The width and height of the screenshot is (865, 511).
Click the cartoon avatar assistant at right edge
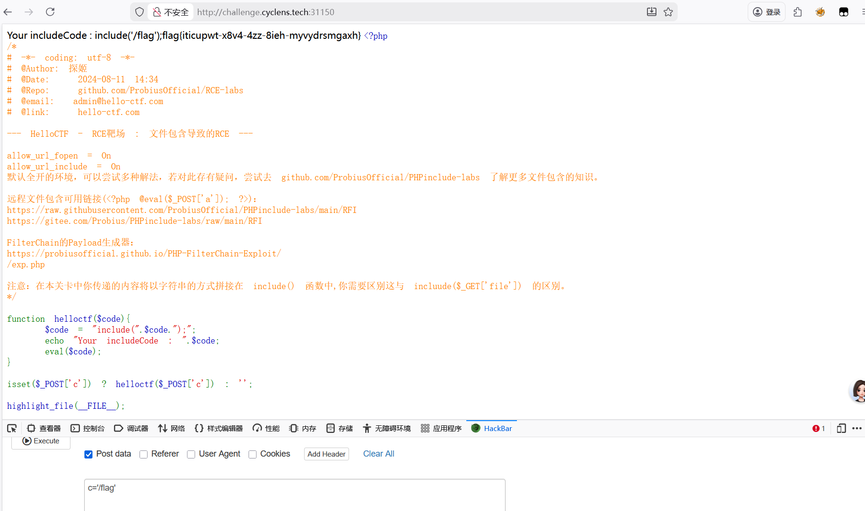click(x=857, y=391)
